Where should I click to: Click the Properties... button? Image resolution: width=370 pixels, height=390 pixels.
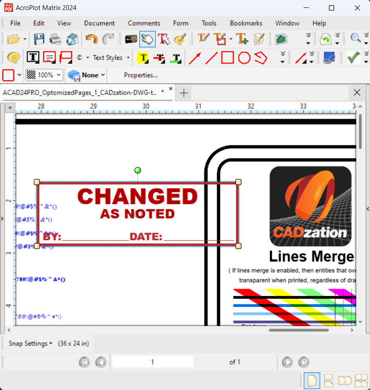coord(141,75)
